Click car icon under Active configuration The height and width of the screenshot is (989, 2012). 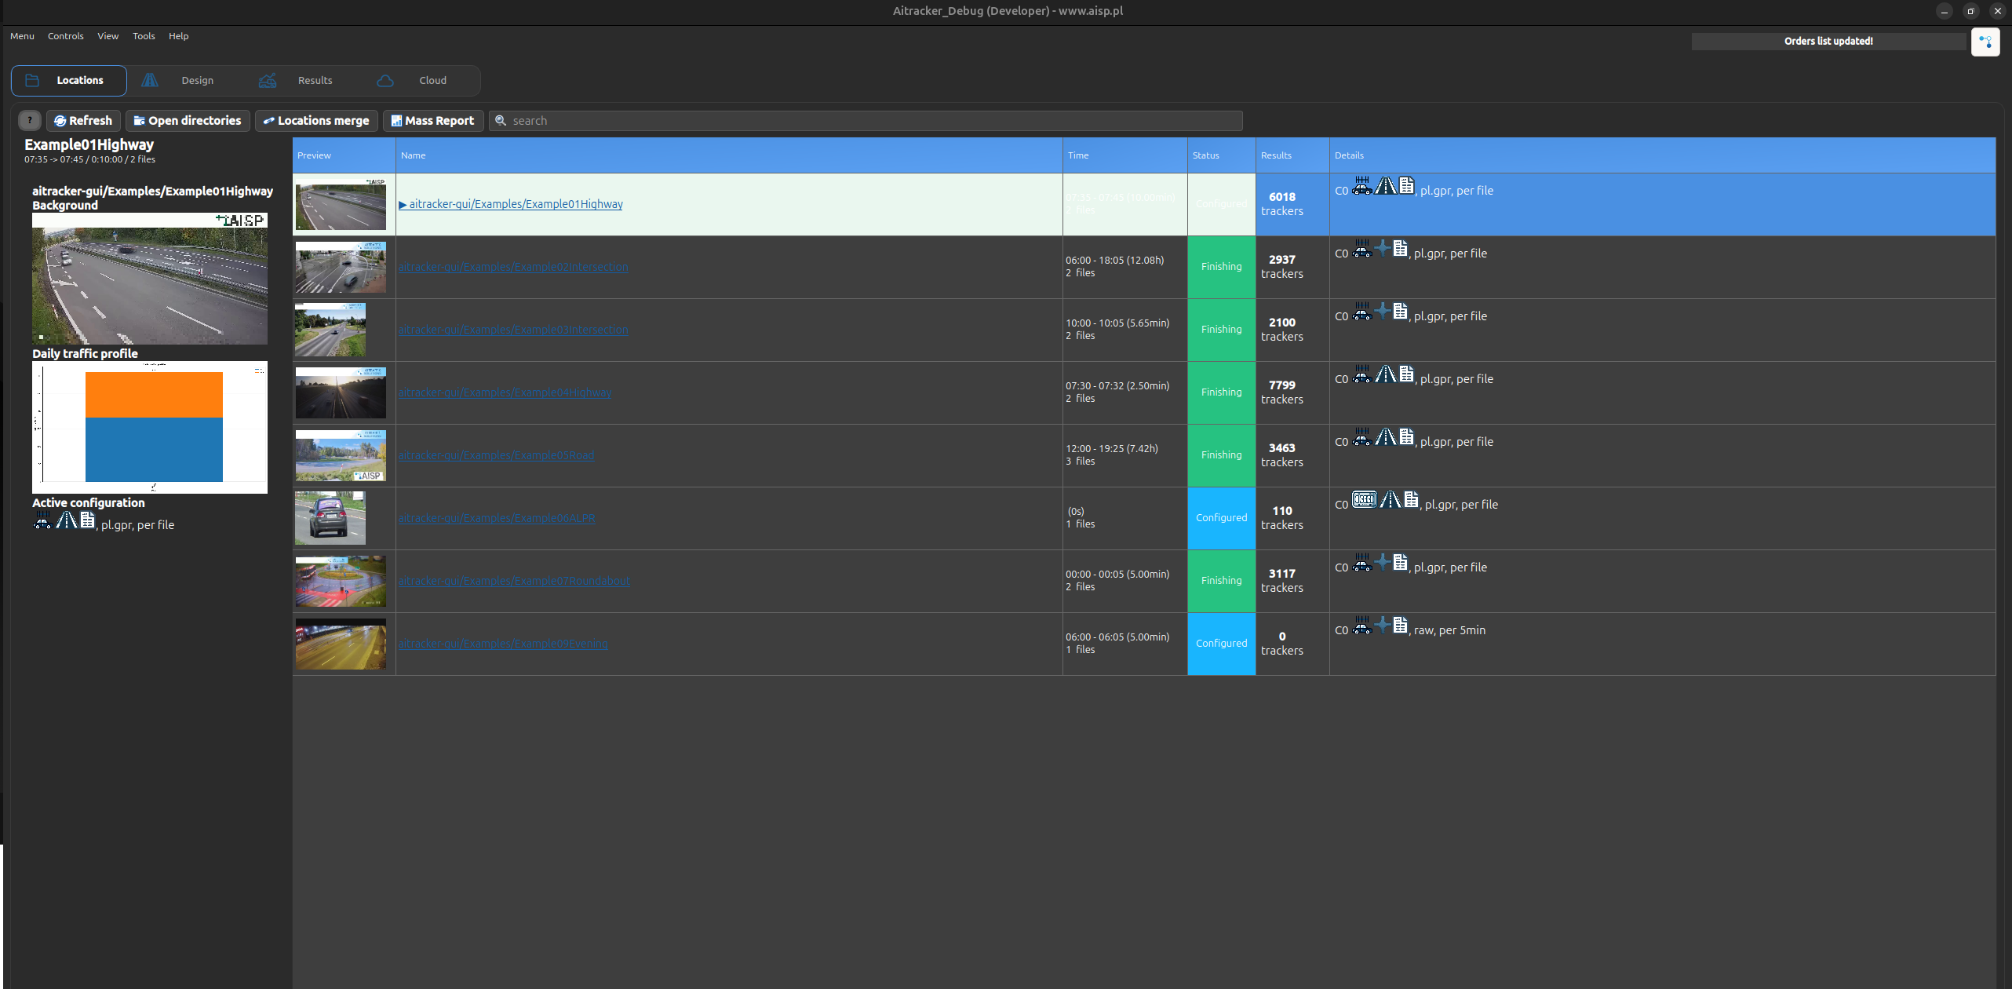[42, 520]
